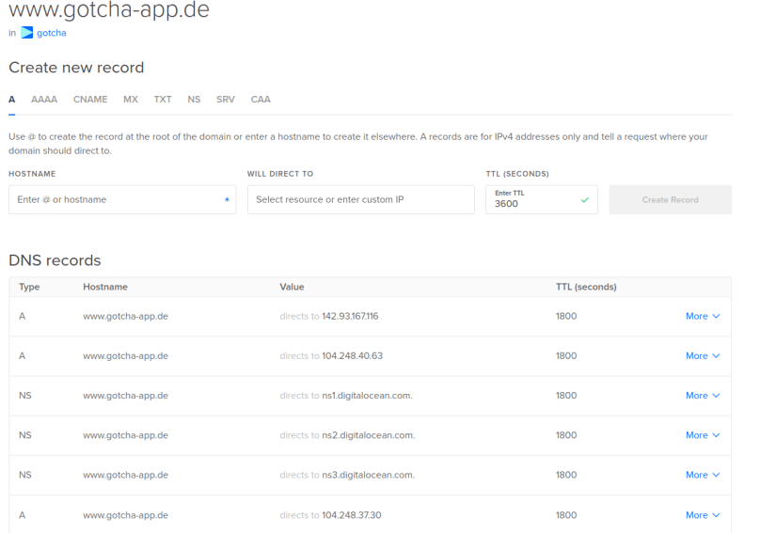Open the SRV record tab
The image size is (760, 533).
click(226, 99)
